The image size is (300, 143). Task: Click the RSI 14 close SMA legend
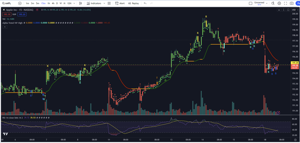[13, 118]
